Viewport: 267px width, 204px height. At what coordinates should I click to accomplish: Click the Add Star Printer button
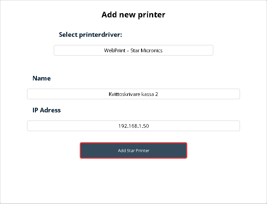(x=133, y=150)
